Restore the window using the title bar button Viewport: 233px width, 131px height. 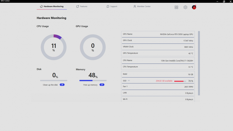pyautogui.click(x=224, y=1)
